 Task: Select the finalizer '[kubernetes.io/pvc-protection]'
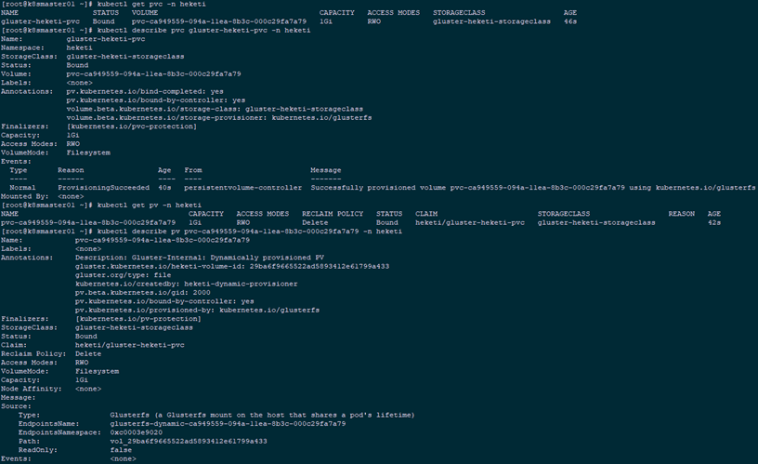(x=132, y=126)
